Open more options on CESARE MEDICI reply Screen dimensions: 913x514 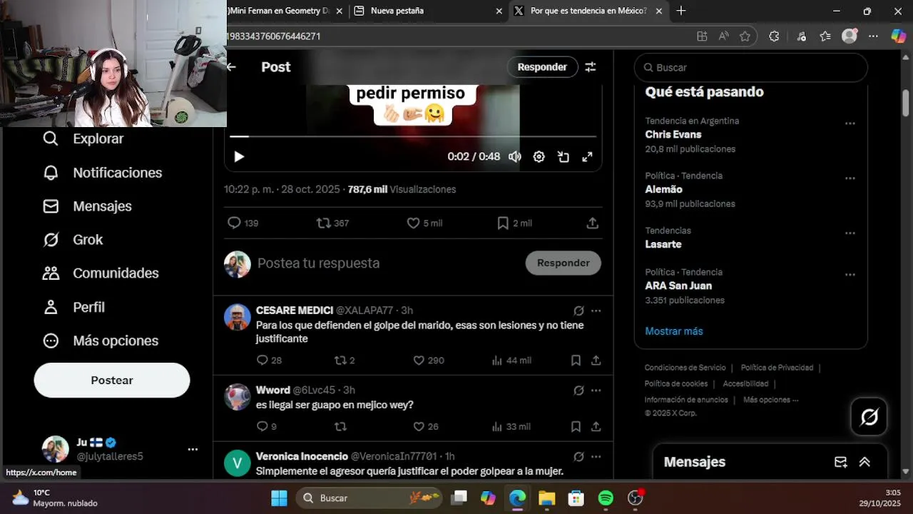coord(596,311)
